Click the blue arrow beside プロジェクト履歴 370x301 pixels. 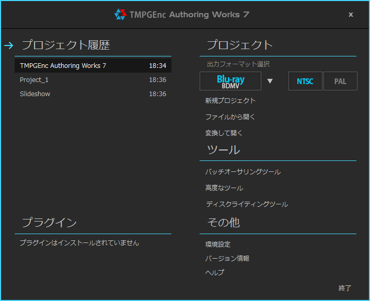coord(9,45)
